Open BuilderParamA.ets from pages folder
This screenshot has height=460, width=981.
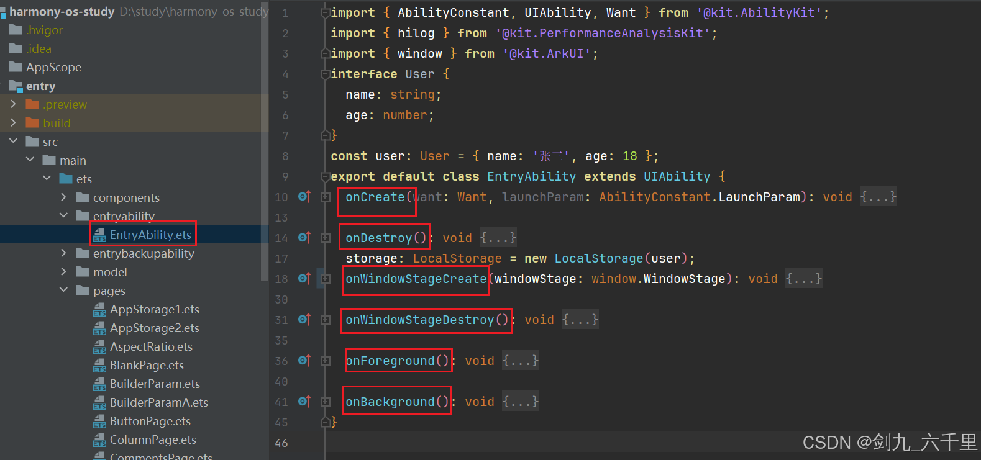pos(159,402)
